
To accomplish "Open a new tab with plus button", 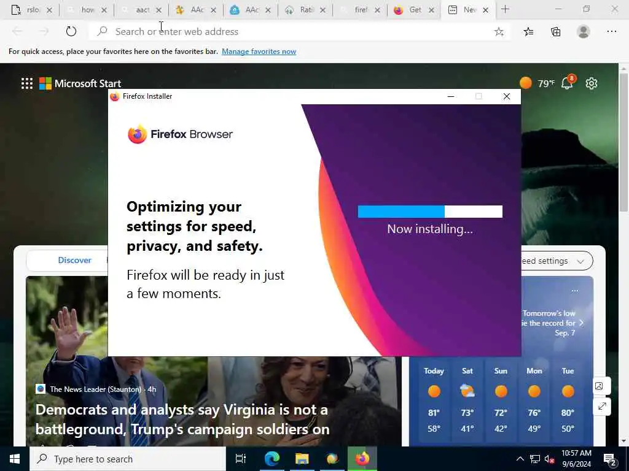I will (505, 9).
